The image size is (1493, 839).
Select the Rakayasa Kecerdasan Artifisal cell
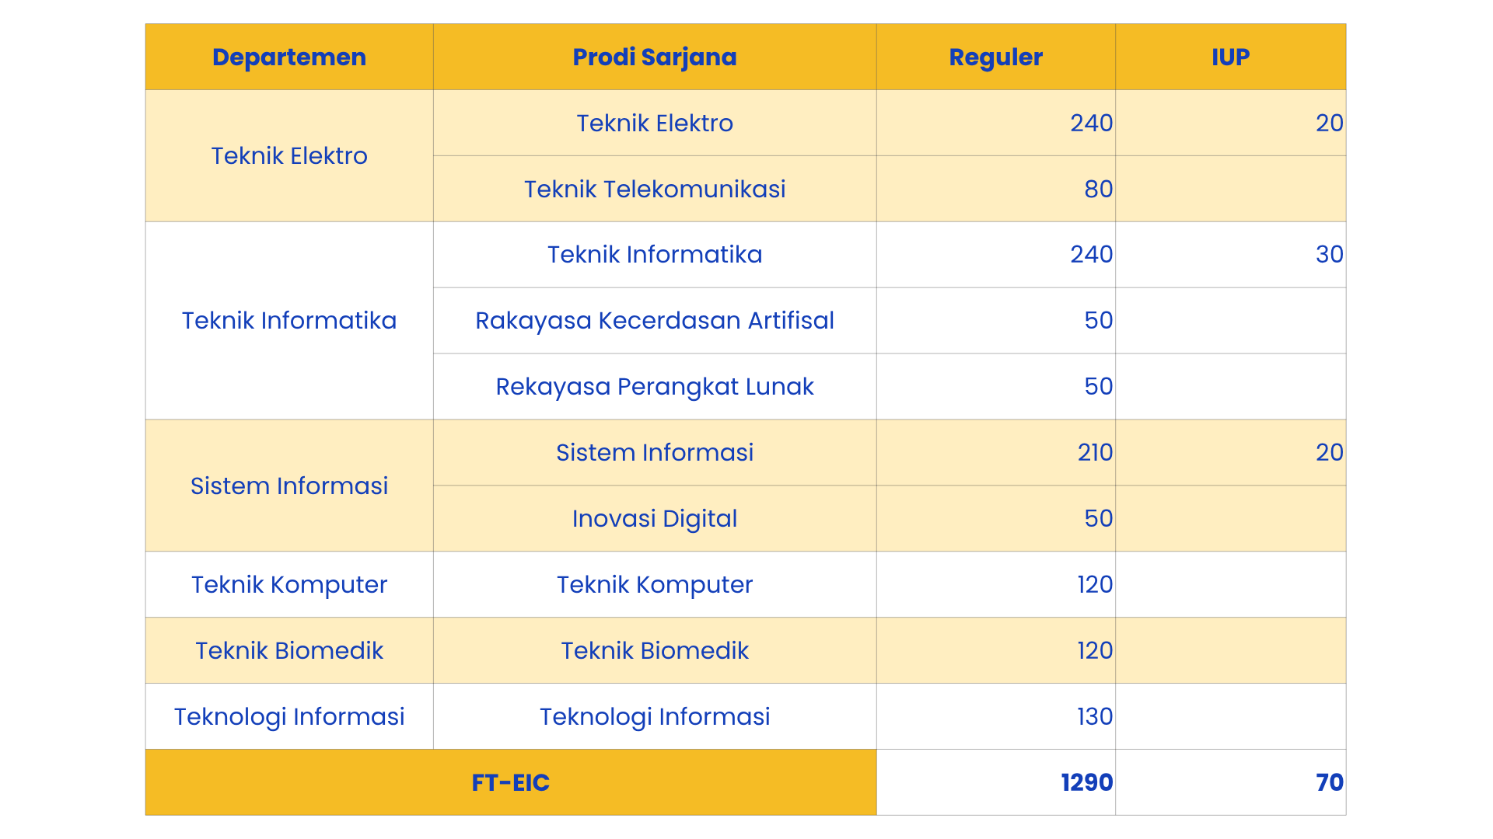(x=654, y=321)
